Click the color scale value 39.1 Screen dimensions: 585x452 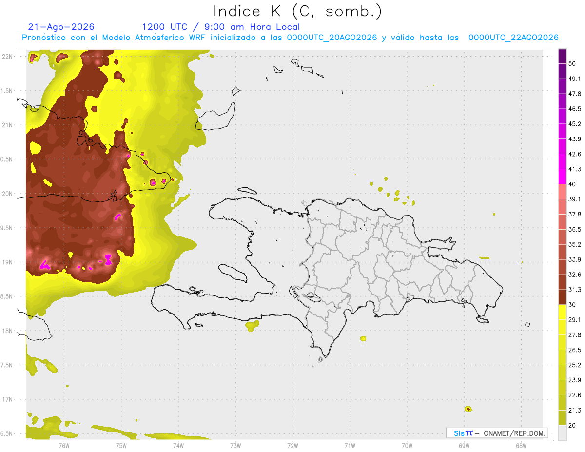click(575, 199)
